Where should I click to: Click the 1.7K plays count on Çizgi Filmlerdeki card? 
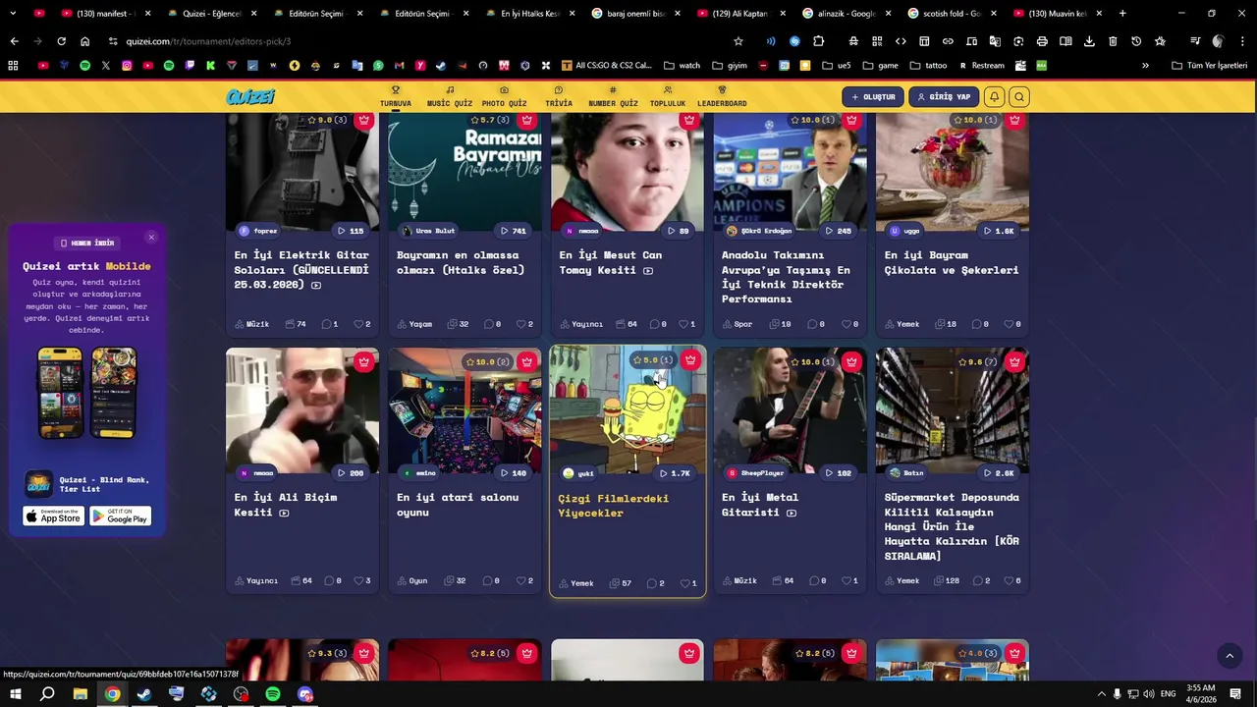(675, 473)
